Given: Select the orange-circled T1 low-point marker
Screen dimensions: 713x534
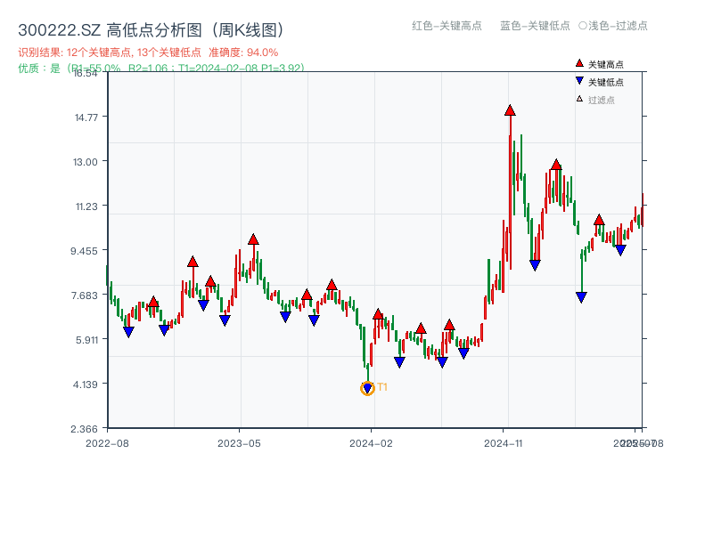Looking at the screenshot, I should point(367,388).
